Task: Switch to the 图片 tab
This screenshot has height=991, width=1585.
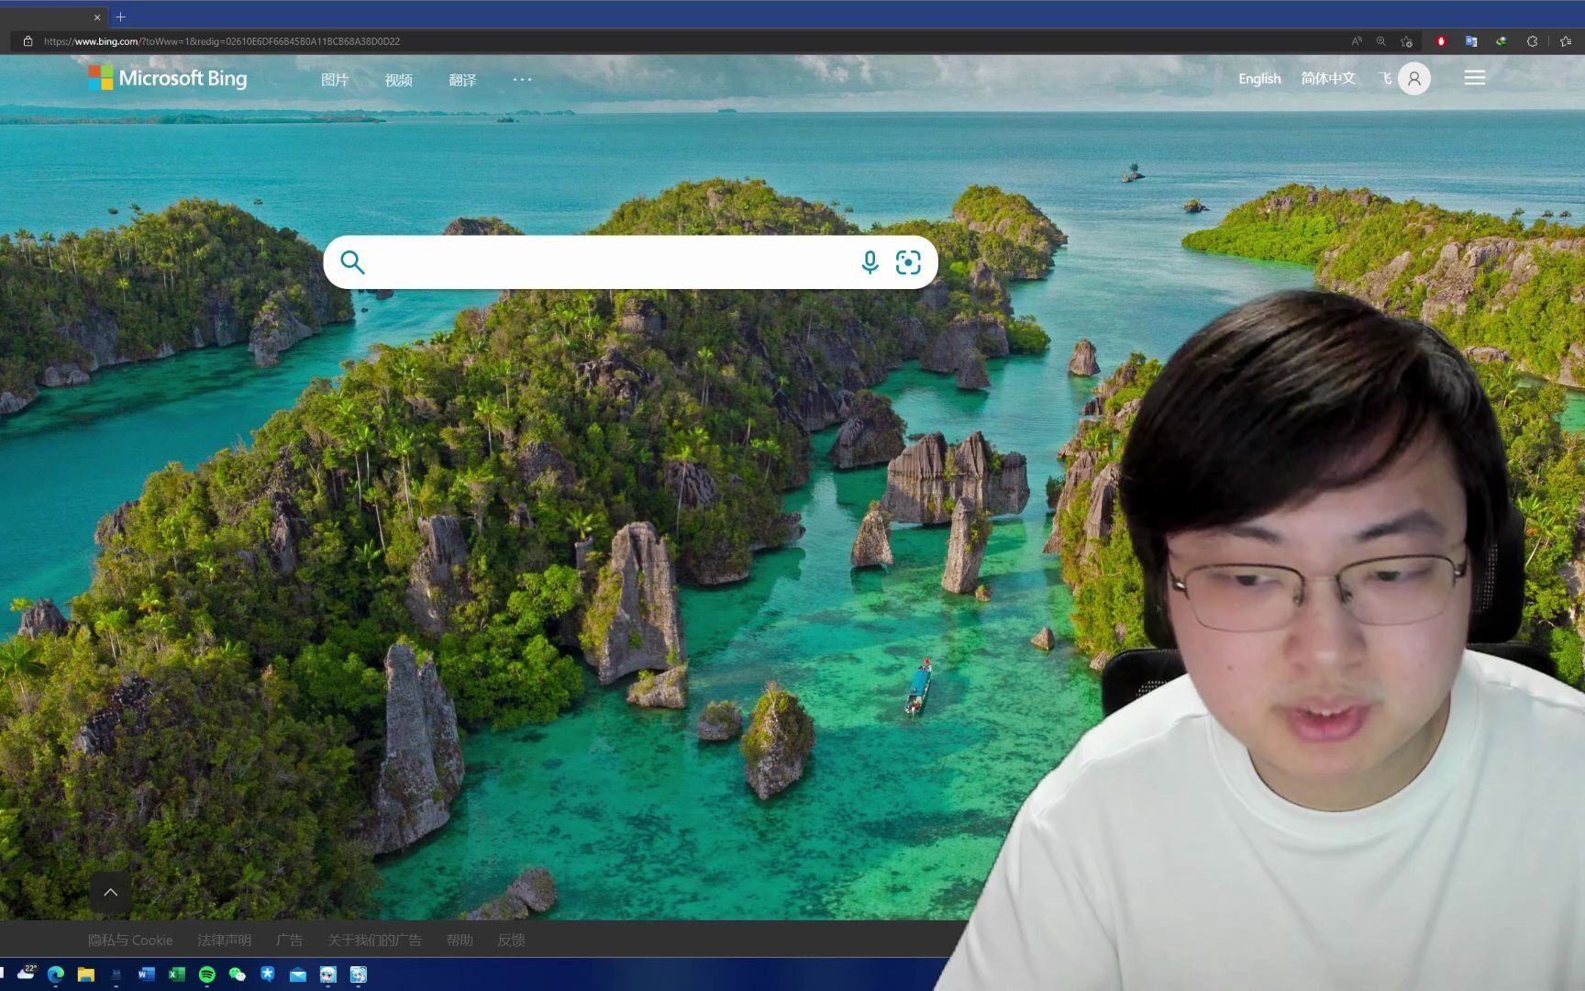Action: (x=334, y=80)
